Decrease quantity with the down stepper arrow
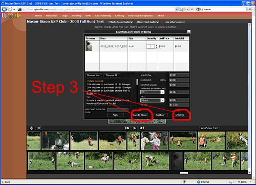 156,47
